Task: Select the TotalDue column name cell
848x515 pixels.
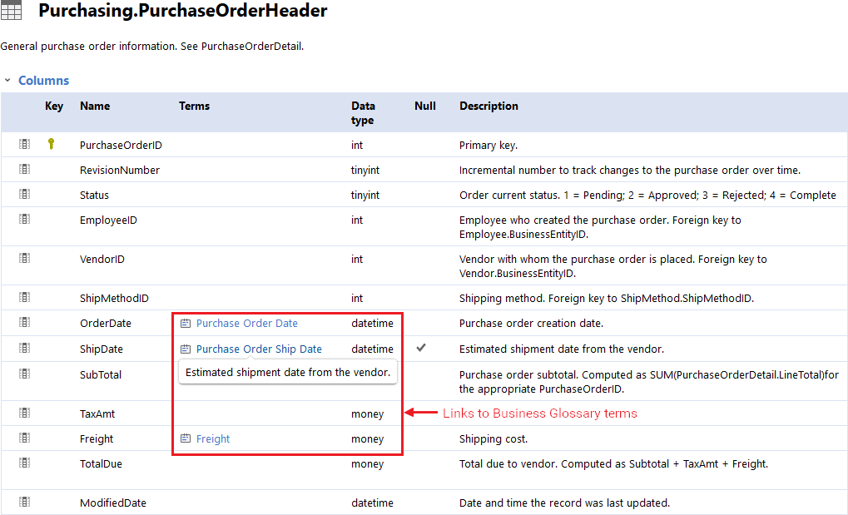Action: [x=101, y=463]
